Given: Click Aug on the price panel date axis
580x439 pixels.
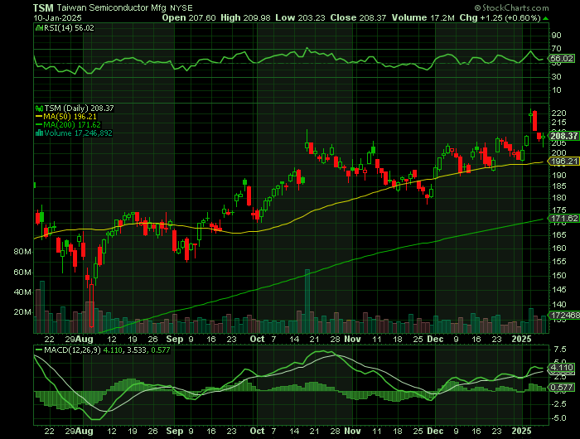Looking at the screenshot, I should pyautogui.click(x=86, y=339).
